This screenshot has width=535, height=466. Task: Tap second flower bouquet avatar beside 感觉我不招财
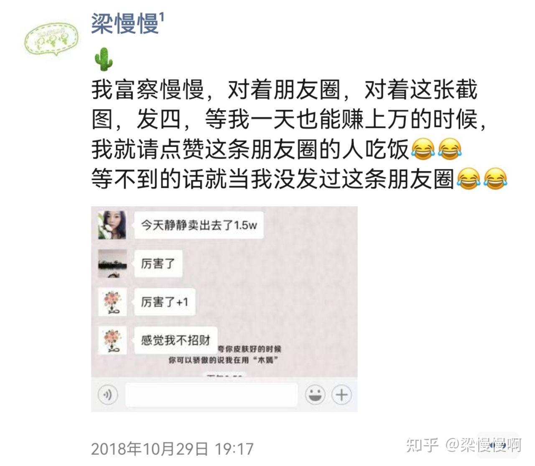[x=112, y=340]
